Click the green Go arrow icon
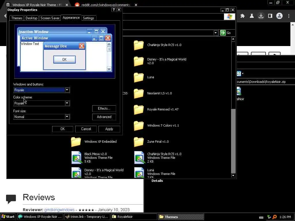The height and width of the screenshot is (221, 295). coord(223,33)
